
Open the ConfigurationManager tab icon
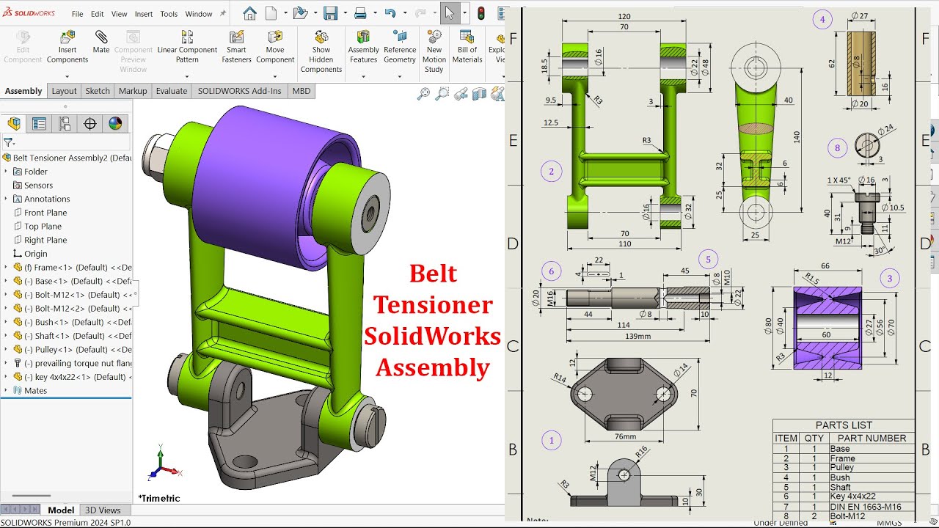tap(65, 123)
